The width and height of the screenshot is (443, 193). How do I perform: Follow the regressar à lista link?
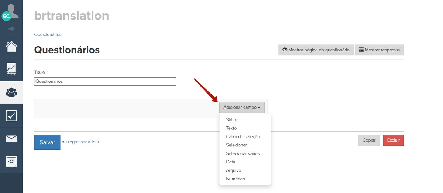tap(83, 142)
